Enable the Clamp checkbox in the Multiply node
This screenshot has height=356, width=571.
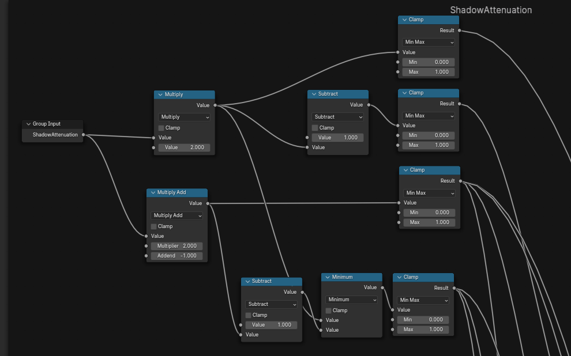click(161, 128)
